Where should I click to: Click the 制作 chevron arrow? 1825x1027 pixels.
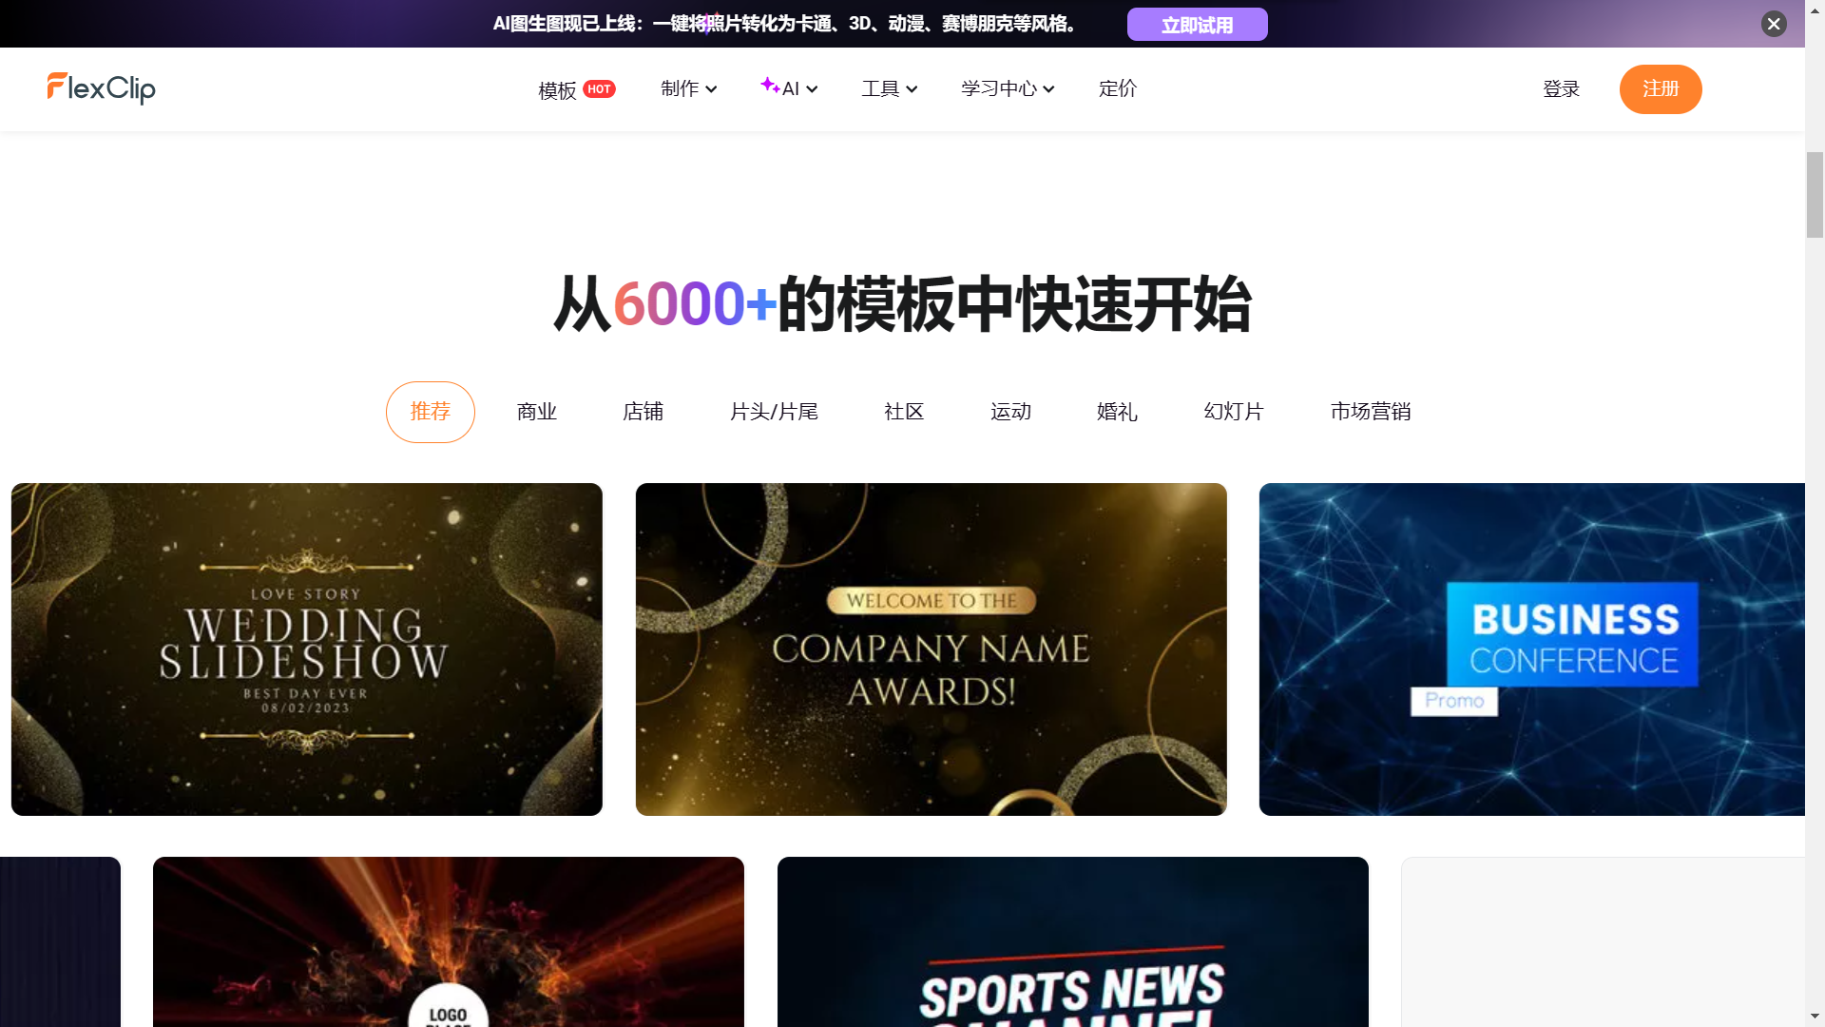point(711,89)
